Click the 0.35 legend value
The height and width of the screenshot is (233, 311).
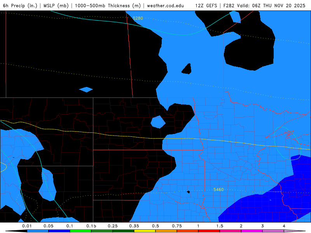click(134, 226)
